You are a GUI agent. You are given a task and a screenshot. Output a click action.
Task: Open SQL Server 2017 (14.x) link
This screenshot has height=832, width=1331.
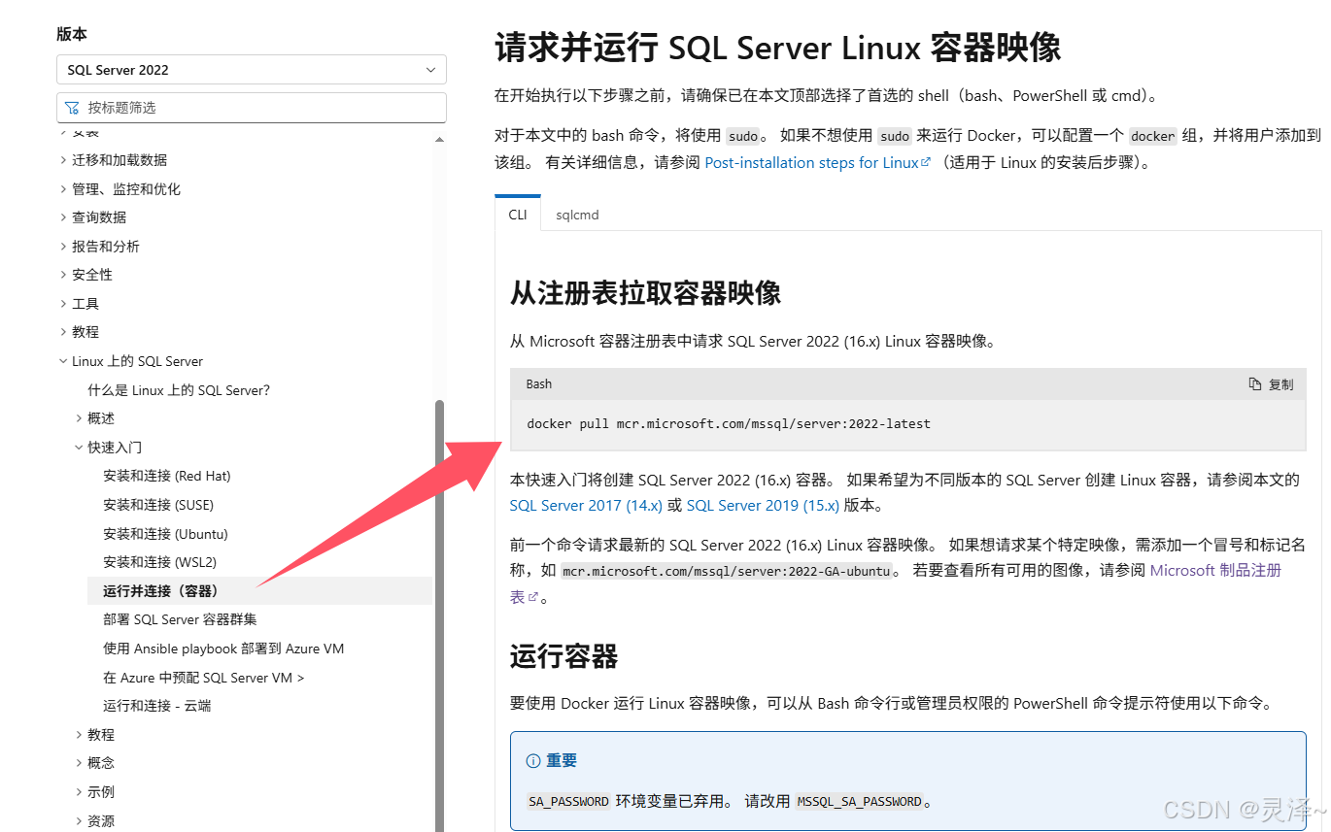586,506
